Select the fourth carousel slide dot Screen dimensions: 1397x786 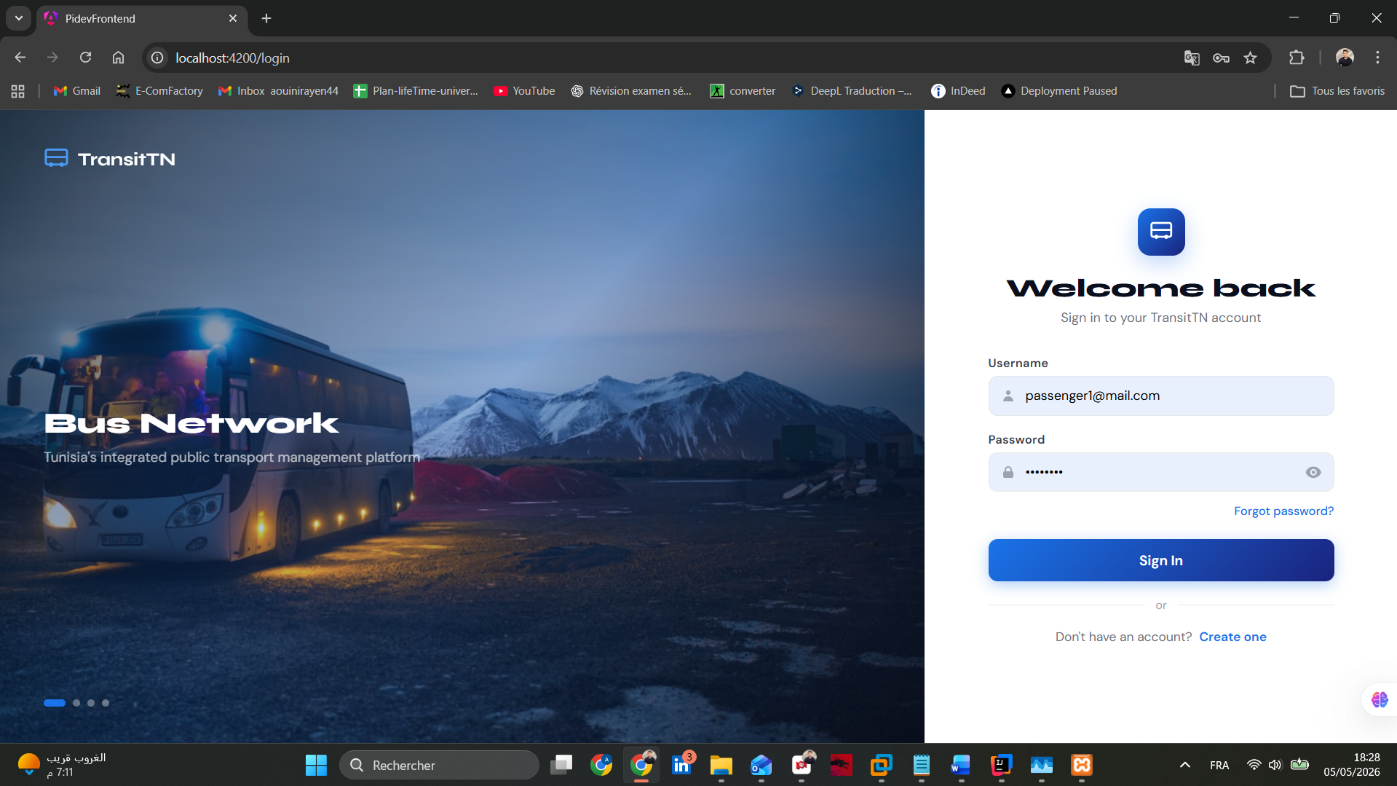point(106,703)
